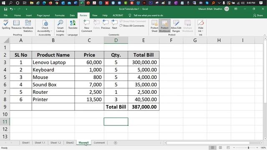Expand Check Accessibility dropdown arrow
Viewport: 267px width, 150px height.
(51, 31)
